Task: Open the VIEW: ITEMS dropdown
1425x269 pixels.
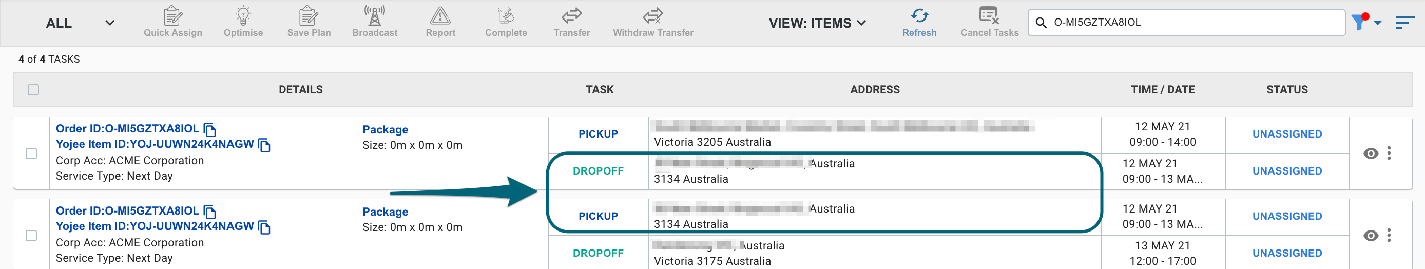Action: pos(817,23)
